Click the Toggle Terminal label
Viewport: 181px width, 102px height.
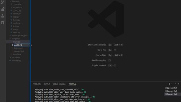pos(99,65)
